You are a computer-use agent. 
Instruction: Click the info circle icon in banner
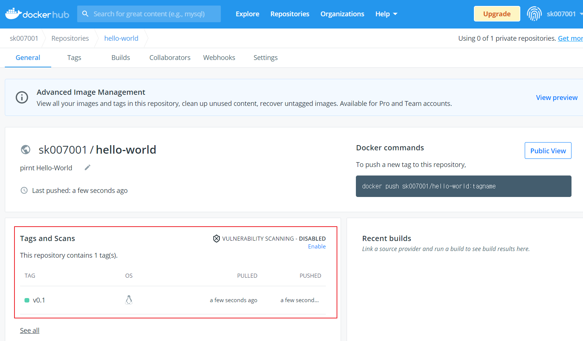pyautogui.click(x=22, y=97)
